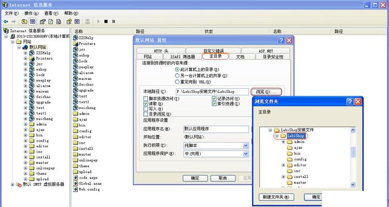Enable the 写入 checkbox
Screen dimensions: 389x207
[x=146, y=109]
